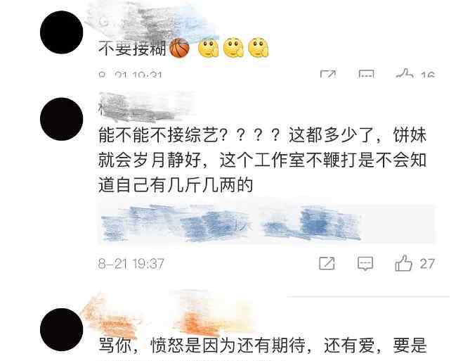
Task: Tap the basketball emoji in the first comment
Action: [179, 48]
